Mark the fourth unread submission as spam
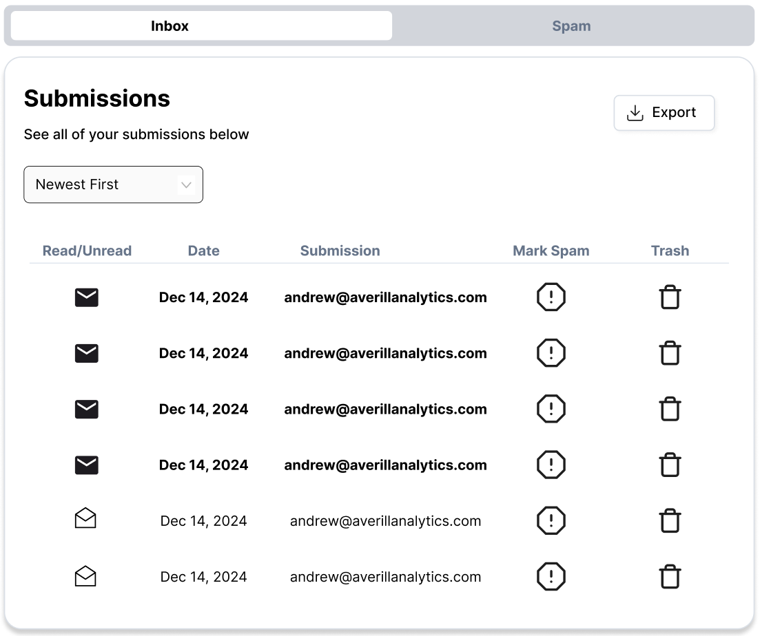Screen dimensions: 760x636 pyautogui.click(x=551, y=465)
